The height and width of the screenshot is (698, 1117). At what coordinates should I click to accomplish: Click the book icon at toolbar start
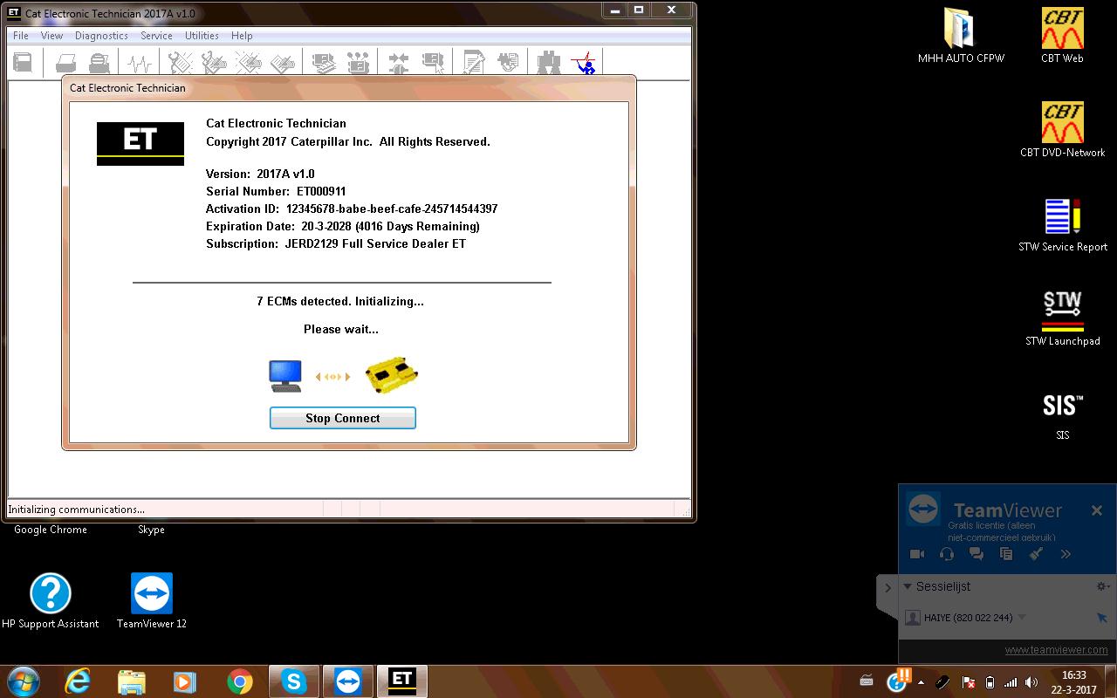pyautogui.click(x=23, y=63)
